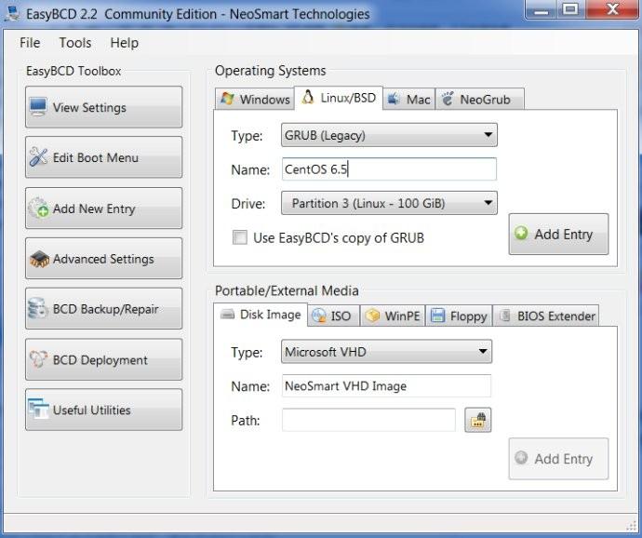Open View Settings from the toolbox
This screenshot has height=538, width=642.
point(103,107)
